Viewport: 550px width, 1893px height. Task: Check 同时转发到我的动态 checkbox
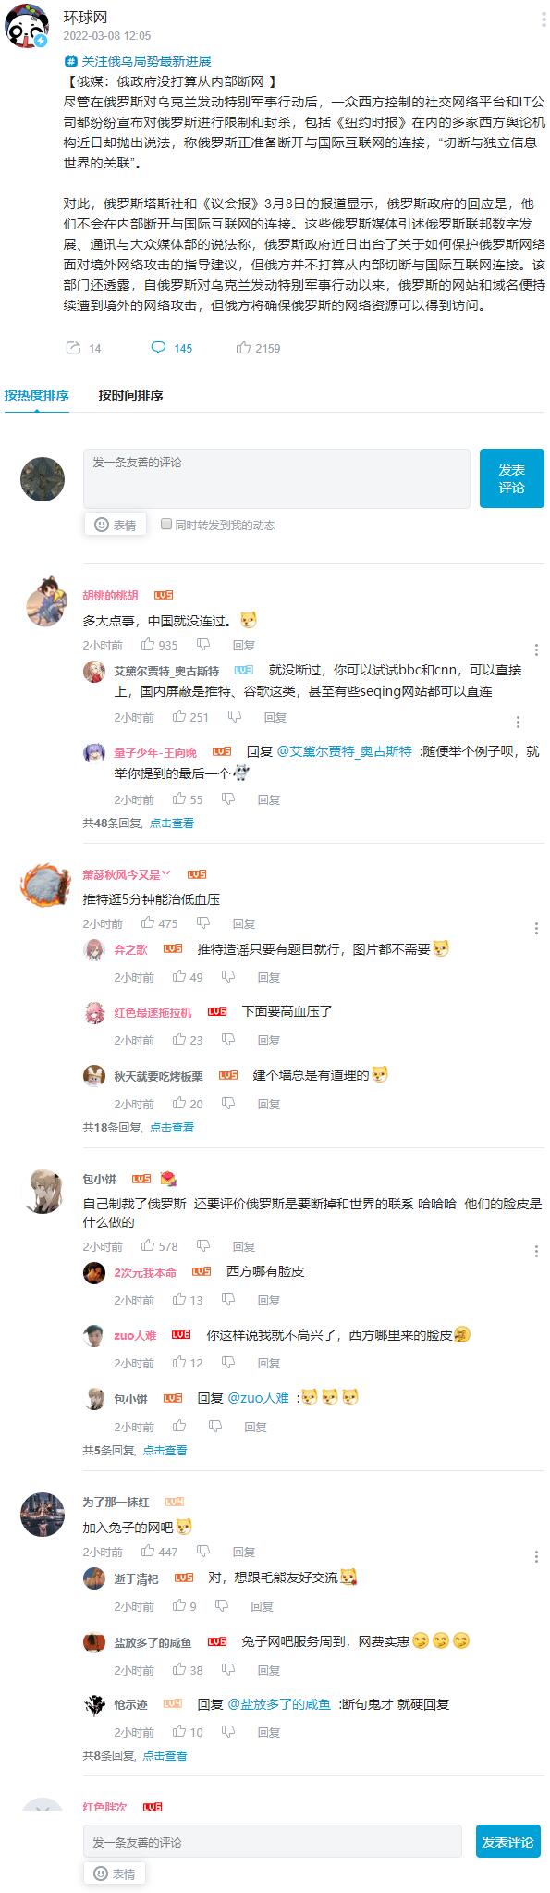(x=166, y=524)
